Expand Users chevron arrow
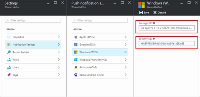Viewport: 200px width, 97px height. click(59, 67)
